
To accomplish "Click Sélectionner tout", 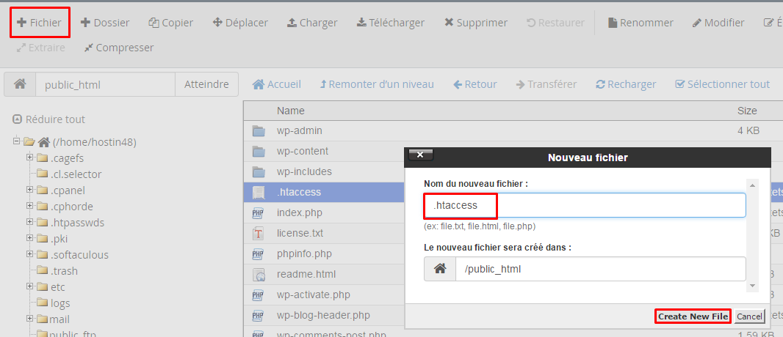I will (722, 84).
